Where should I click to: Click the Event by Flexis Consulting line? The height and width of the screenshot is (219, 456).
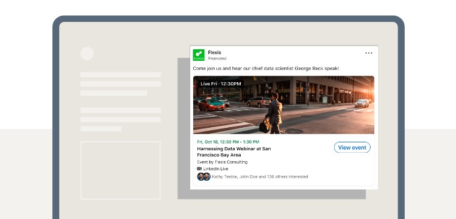point(222,162)
